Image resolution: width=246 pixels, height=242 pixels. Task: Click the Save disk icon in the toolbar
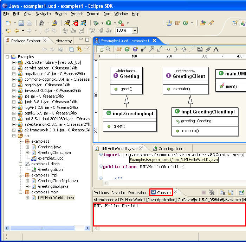pos(21,23)
